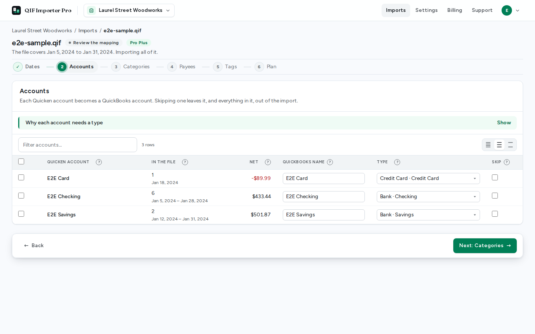Open help icon next to Net

[x=268, y=162]
